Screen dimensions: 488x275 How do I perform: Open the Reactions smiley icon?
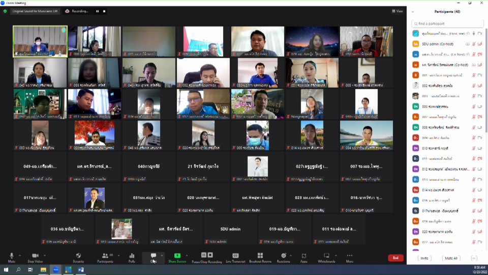pyautogui.click(x=283, y=256)
